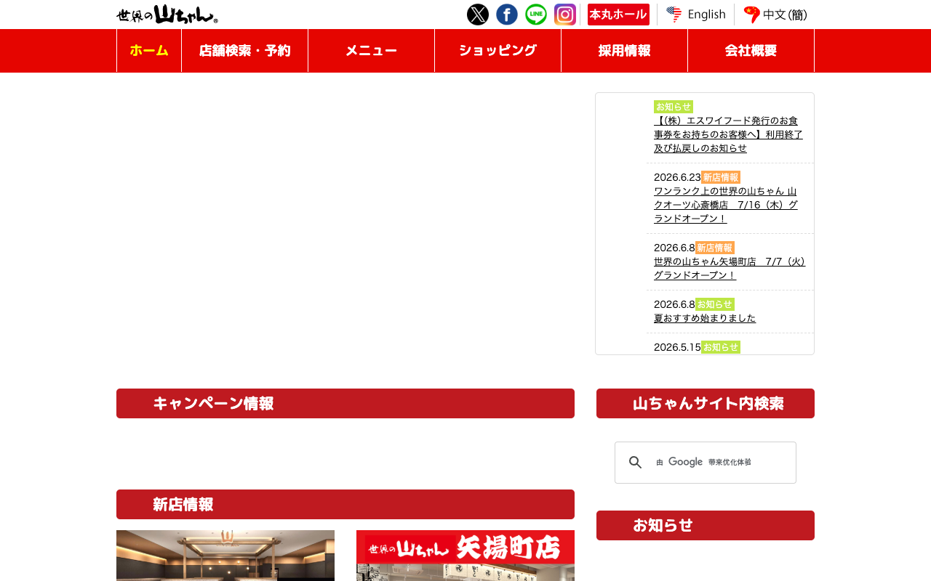Open the LINE account icon
The width and height of the screenshot is (931, 581).
click(x=536, y=15)
